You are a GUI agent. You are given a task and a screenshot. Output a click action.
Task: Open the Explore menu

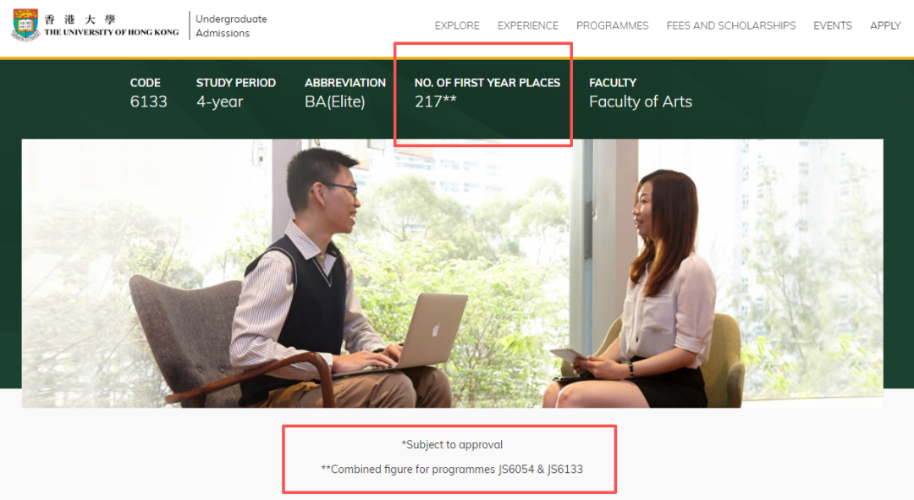point(457,25)
